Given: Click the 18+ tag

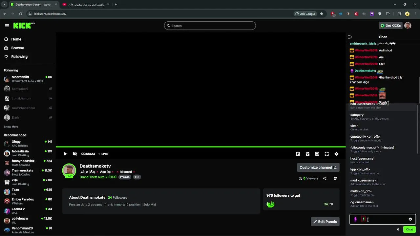Looking at the screenshot, I should [x=137, y=177].
